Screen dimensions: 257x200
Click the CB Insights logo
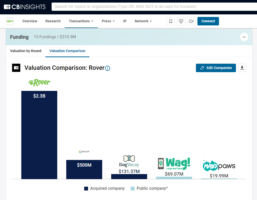[25, 7]
